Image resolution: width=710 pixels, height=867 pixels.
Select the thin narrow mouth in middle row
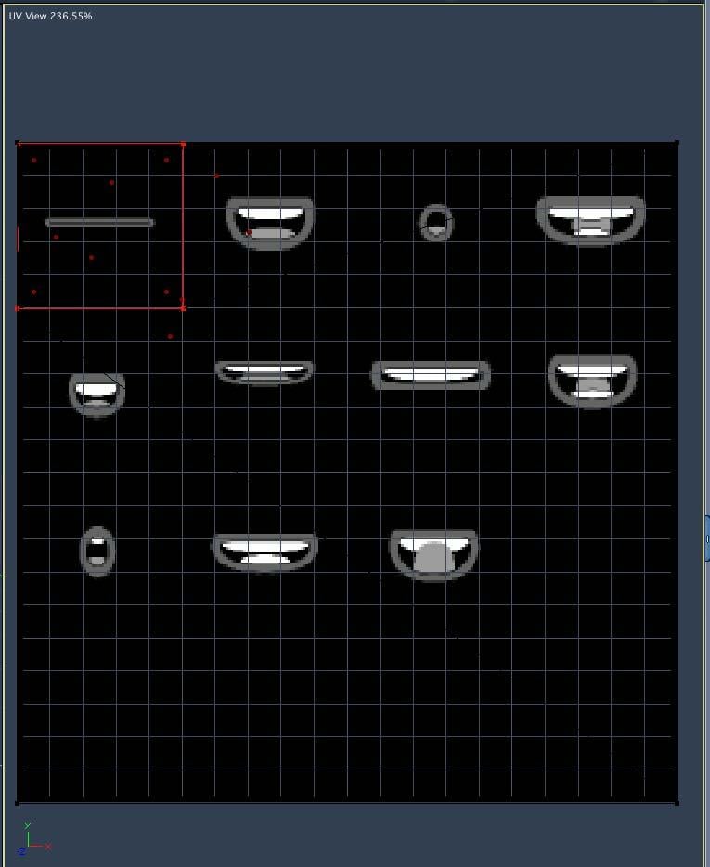[x=265, y=372]
